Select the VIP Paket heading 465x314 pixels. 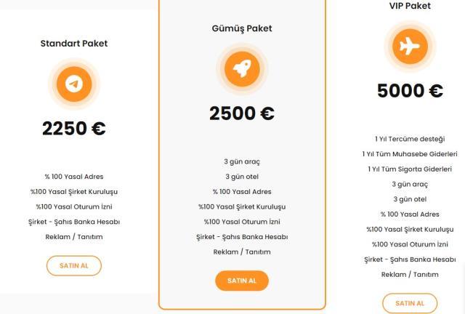[x=410, y=6]
